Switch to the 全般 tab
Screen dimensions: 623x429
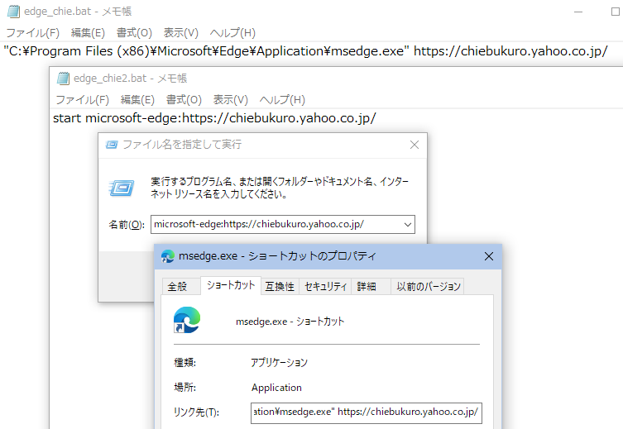coord(181,287)
